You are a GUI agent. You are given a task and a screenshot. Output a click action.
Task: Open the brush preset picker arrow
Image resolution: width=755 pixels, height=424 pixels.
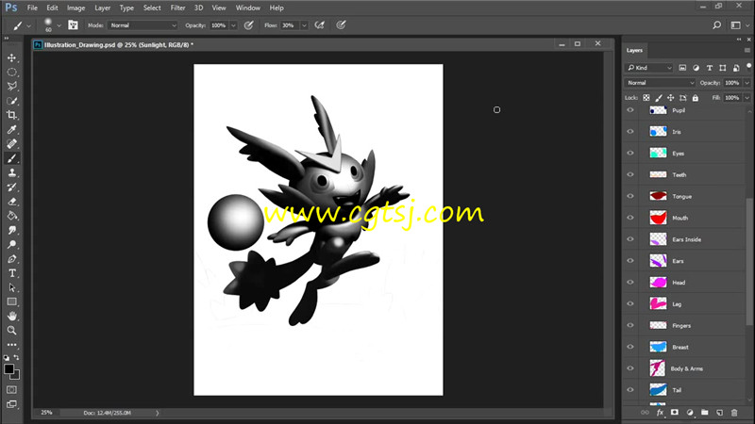59,25
